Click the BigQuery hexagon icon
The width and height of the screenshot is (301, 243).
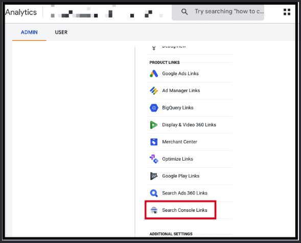coord(154,108)
